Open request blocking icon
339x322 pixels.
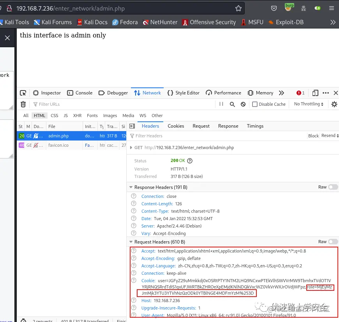[243, 104]
